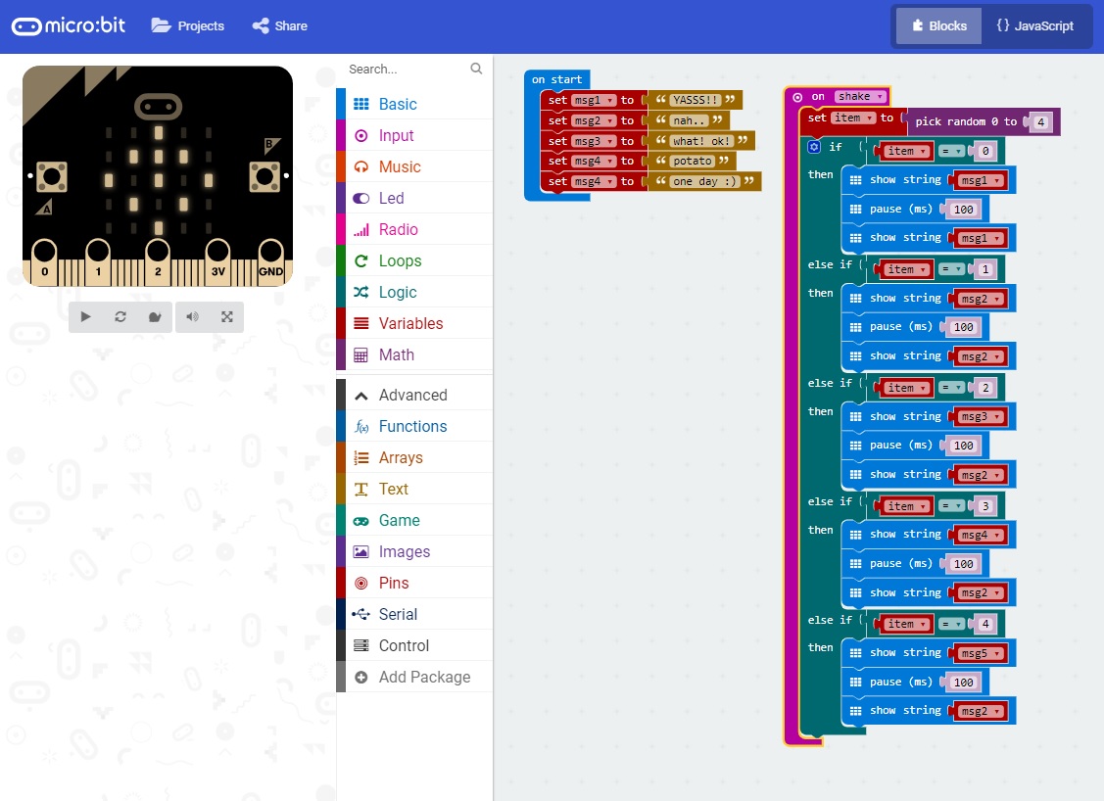This screenshot has height=801, width=1104.
Task: Open the Share menu
Action: pyautogui.click(x=279, y=26)
